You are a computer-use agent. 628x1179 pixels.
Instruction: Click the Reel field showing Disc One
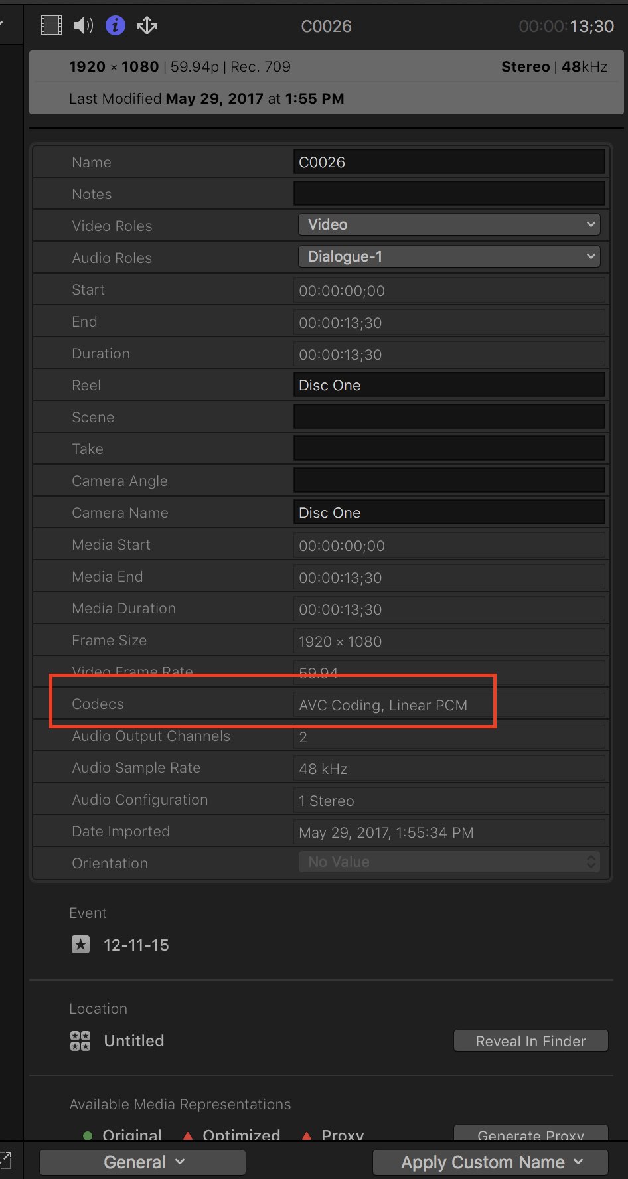click(x=449, y=385)
